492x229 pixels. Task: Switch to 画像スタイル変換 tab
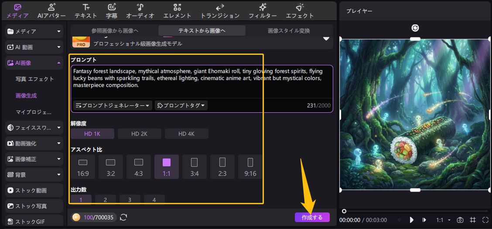(289, 31)
